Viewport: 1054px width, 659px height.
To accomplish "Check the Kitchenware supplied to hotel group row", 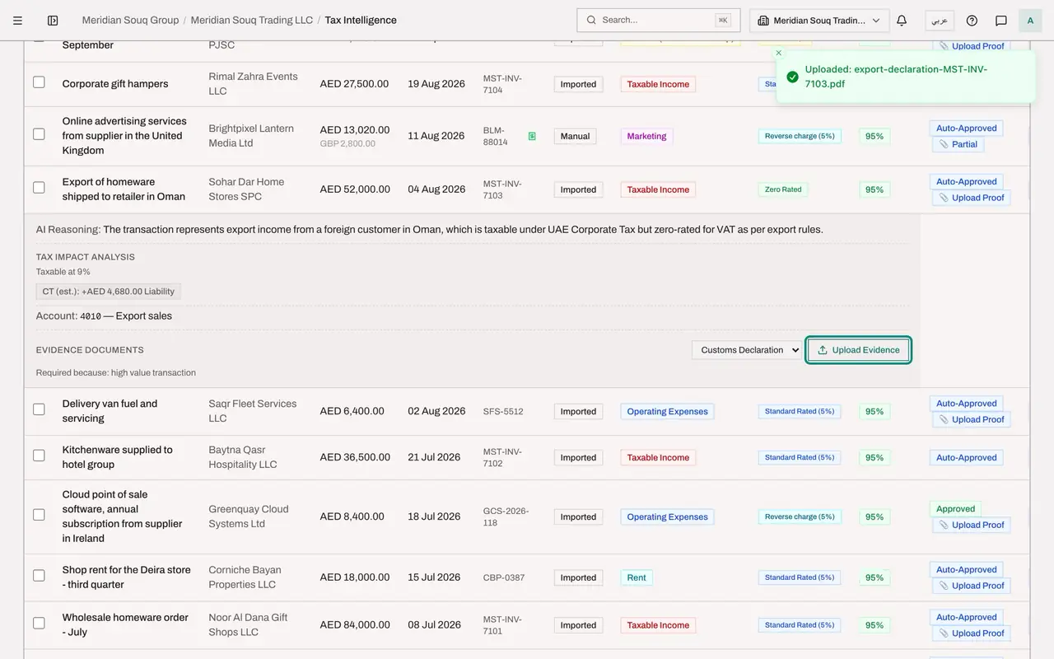I will (x=39, y=456).
